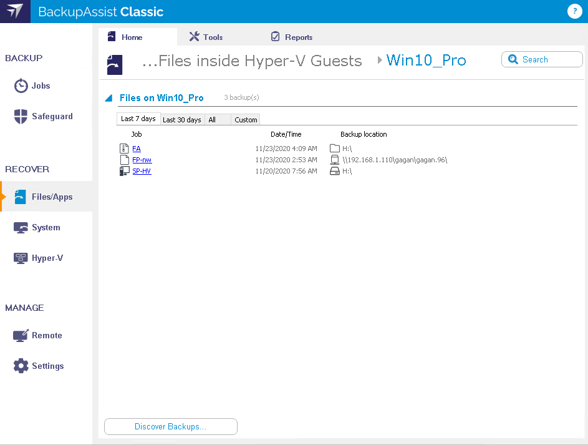The height and width of the screenshot is (445, 588).
Task: Click the breadcrumb arrow before Win10_Pro
Action: [x=380, y=60]
